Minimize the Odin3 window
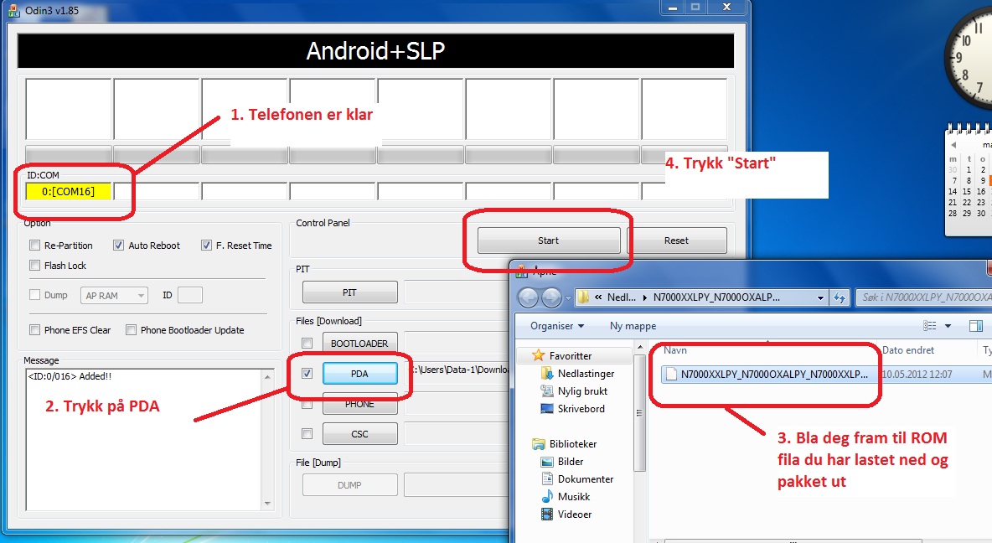992x543 pixels. pyautogui.click(x=673, y=7)
